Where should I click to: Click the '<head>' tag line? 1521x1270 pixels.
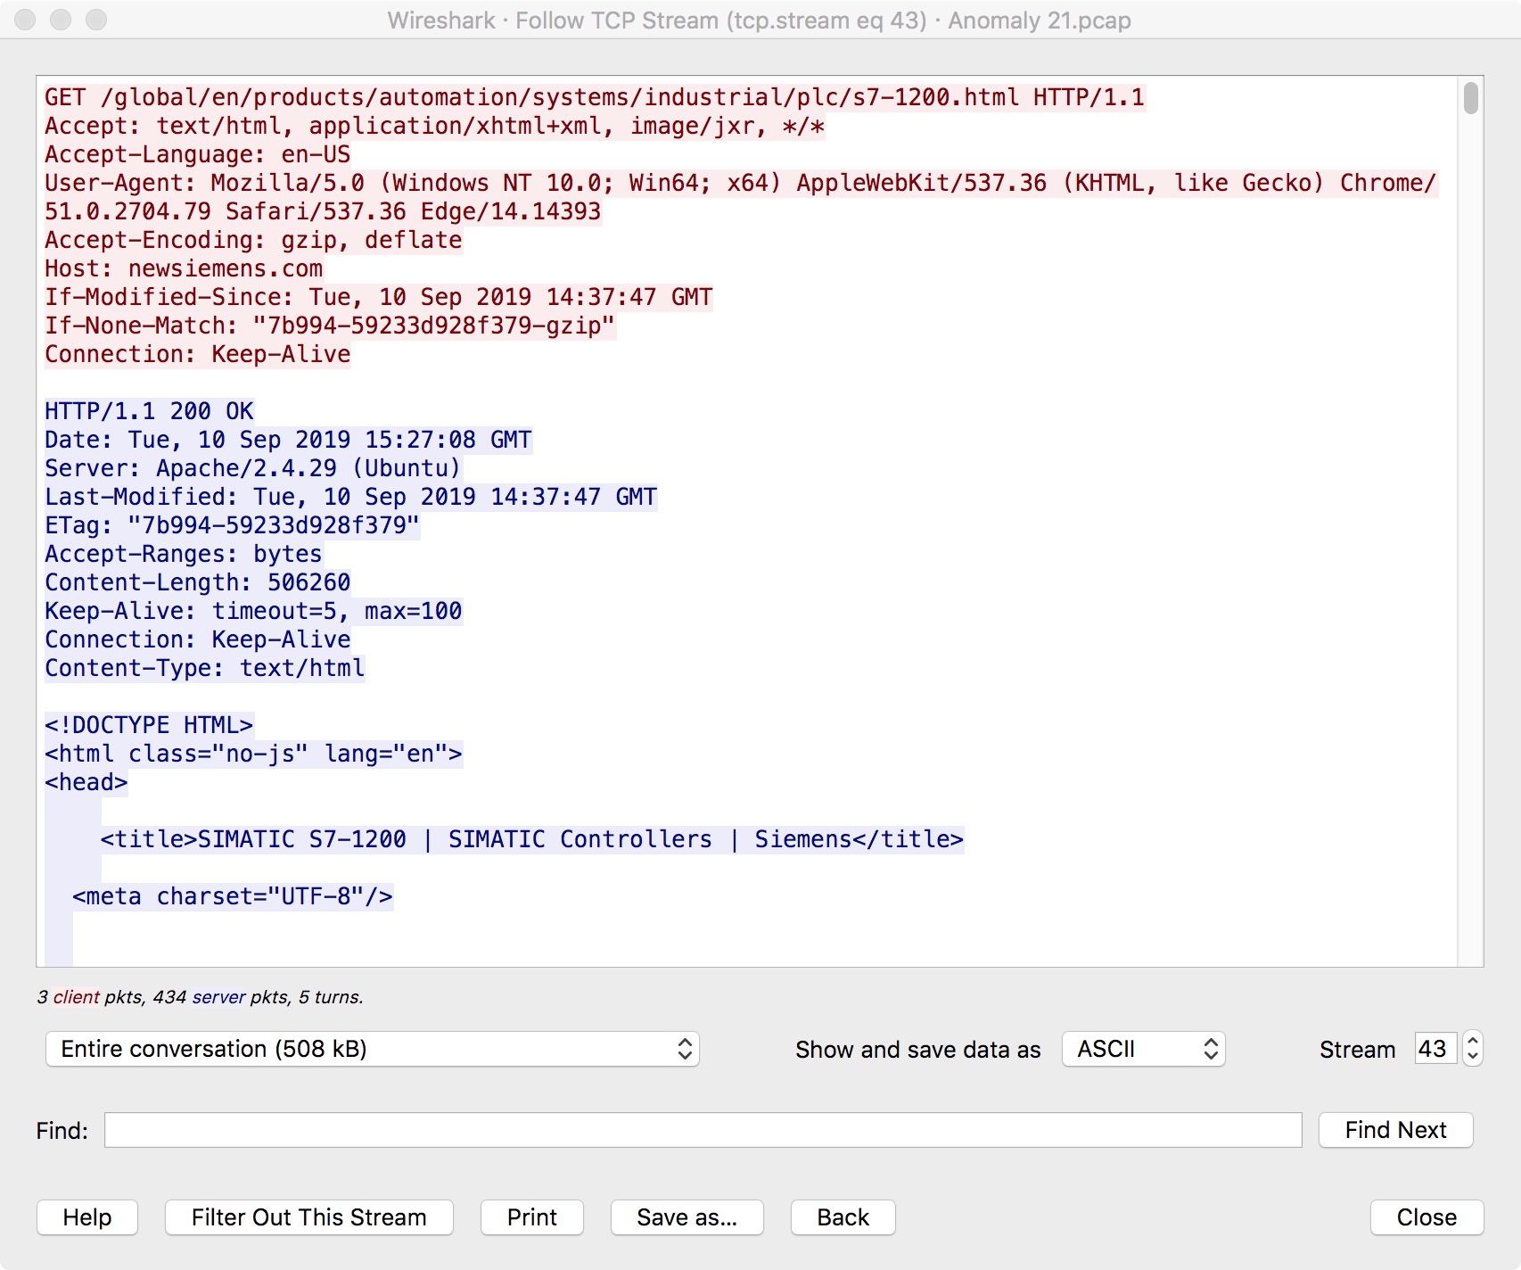pos(86,782)
